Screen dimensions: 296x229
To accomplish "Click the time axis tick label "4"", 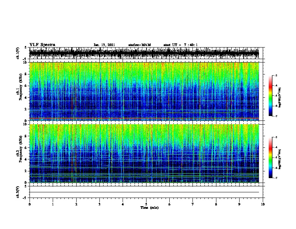I will [123, 204].
